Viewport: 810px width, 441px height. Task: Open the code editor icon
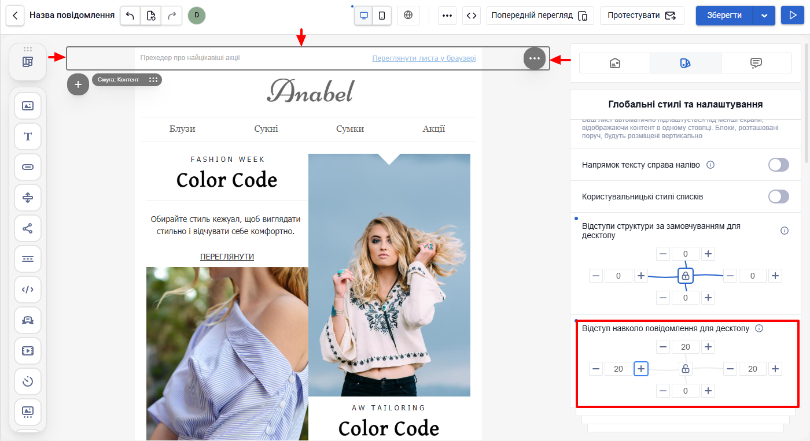pyautogui.click(x=472, y=16)
